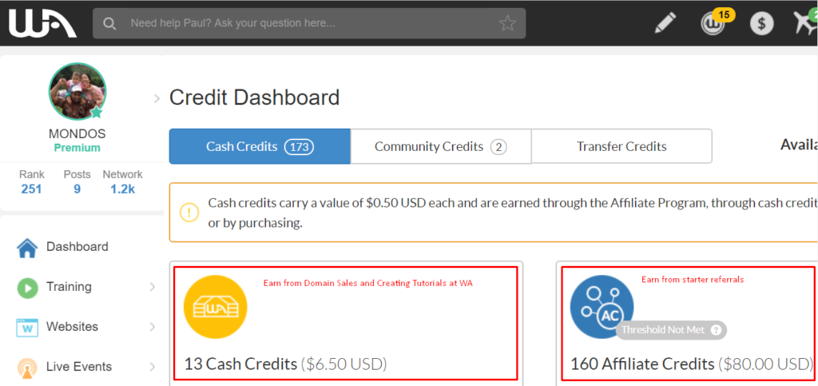This screenshot has height=386, width=818.
Task: Click the Rank 251 stat
Action: pyautogui.click(x=32, y=181)
